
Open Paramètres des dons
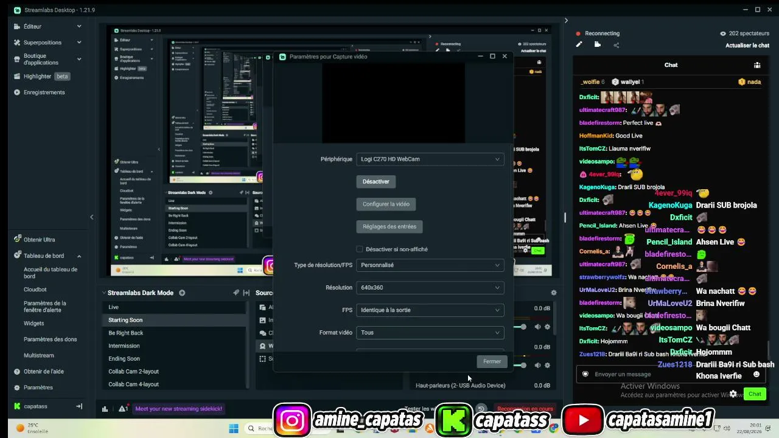[x=51, y=339]
